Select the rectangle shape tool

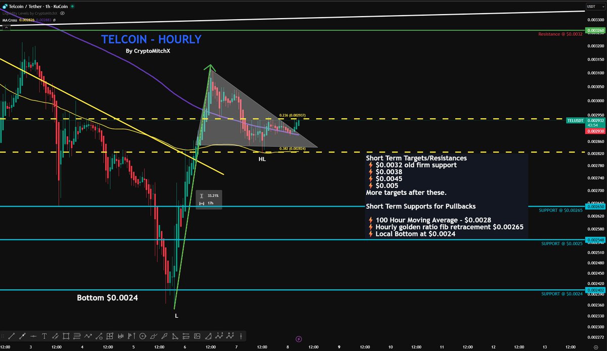(66, 336)
